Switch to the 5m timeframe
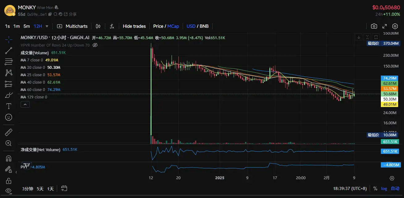 (27, 26)
